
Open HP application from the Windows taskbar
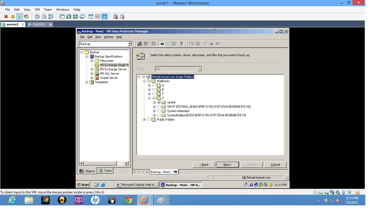(x=95, y=200)
